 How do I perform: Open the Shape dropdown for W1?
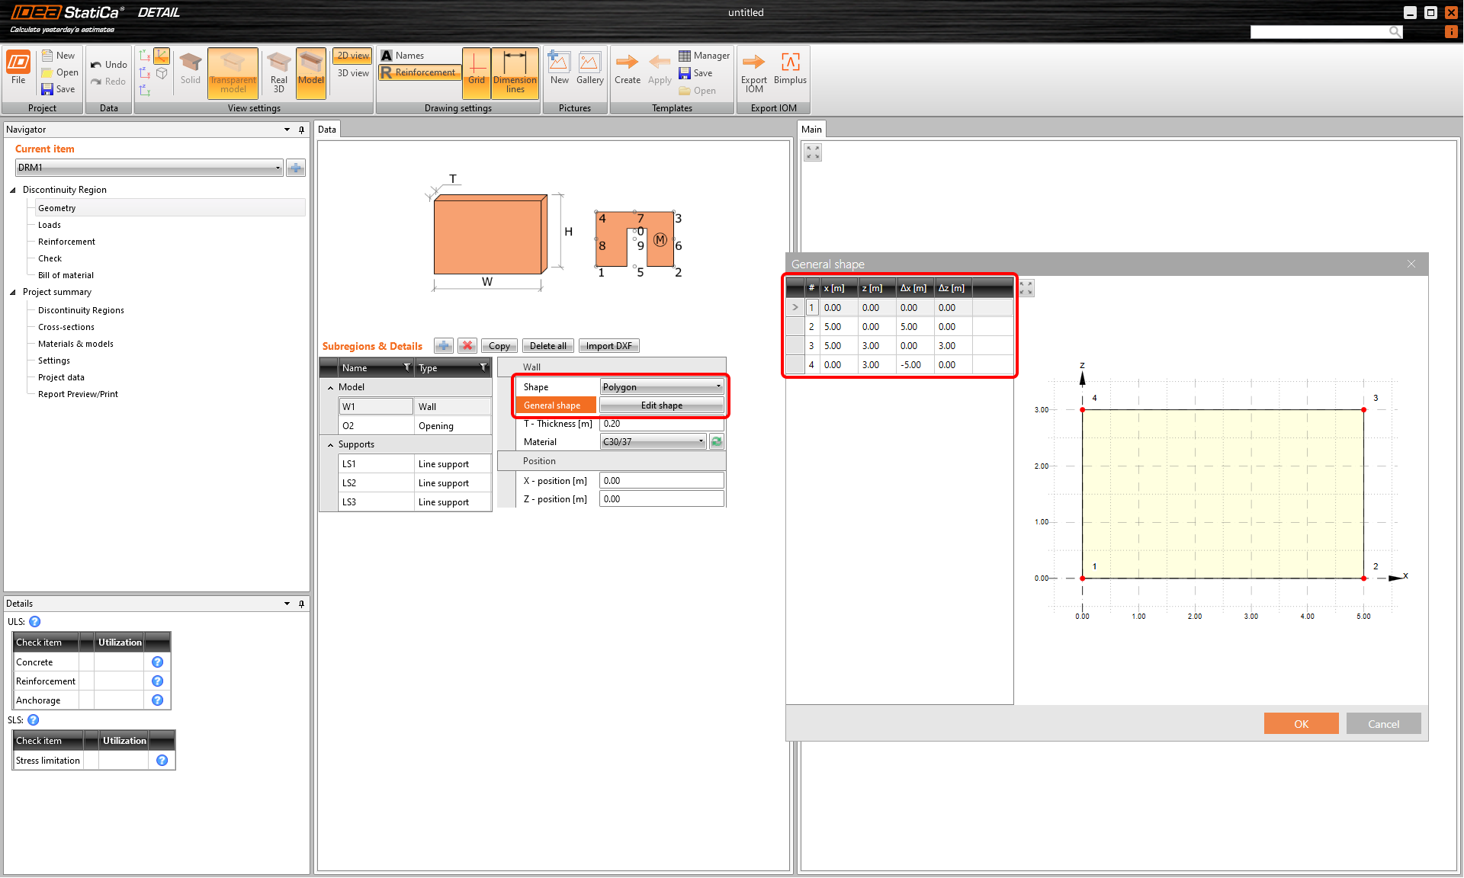point(659,386)
